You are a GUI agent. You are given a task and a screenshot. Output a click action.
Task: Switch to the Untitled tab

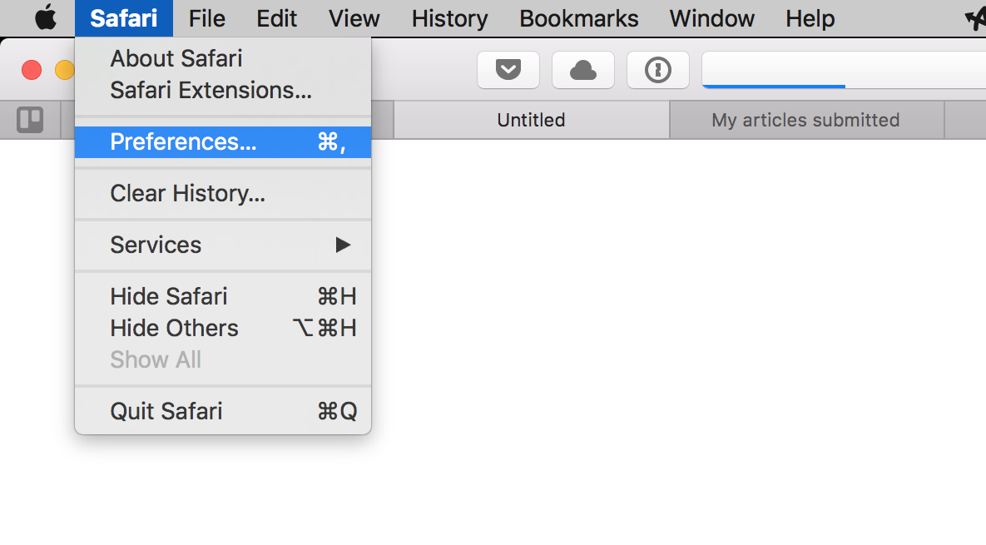532,120
